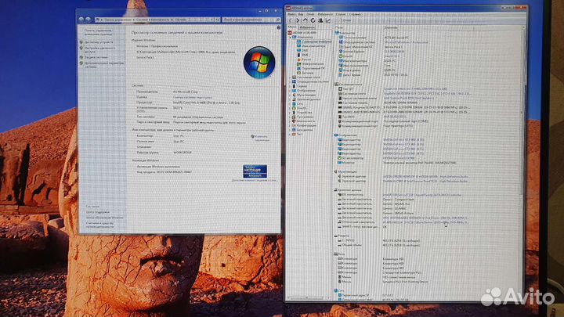Click the Synaptics PS/2 Port Pointing Device row
The image size is (564, 317).
[x=381, y=282]
